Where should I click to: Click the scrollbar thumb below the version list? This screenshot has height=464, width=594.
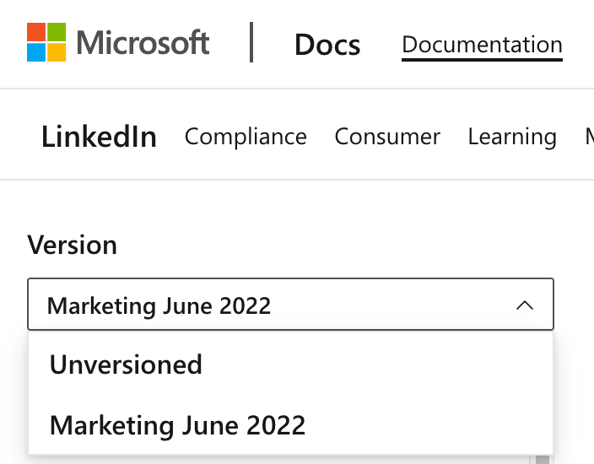542,460
